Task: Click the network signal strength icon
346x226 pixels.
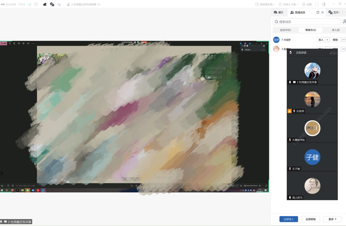Action: (x=29, y=5)
